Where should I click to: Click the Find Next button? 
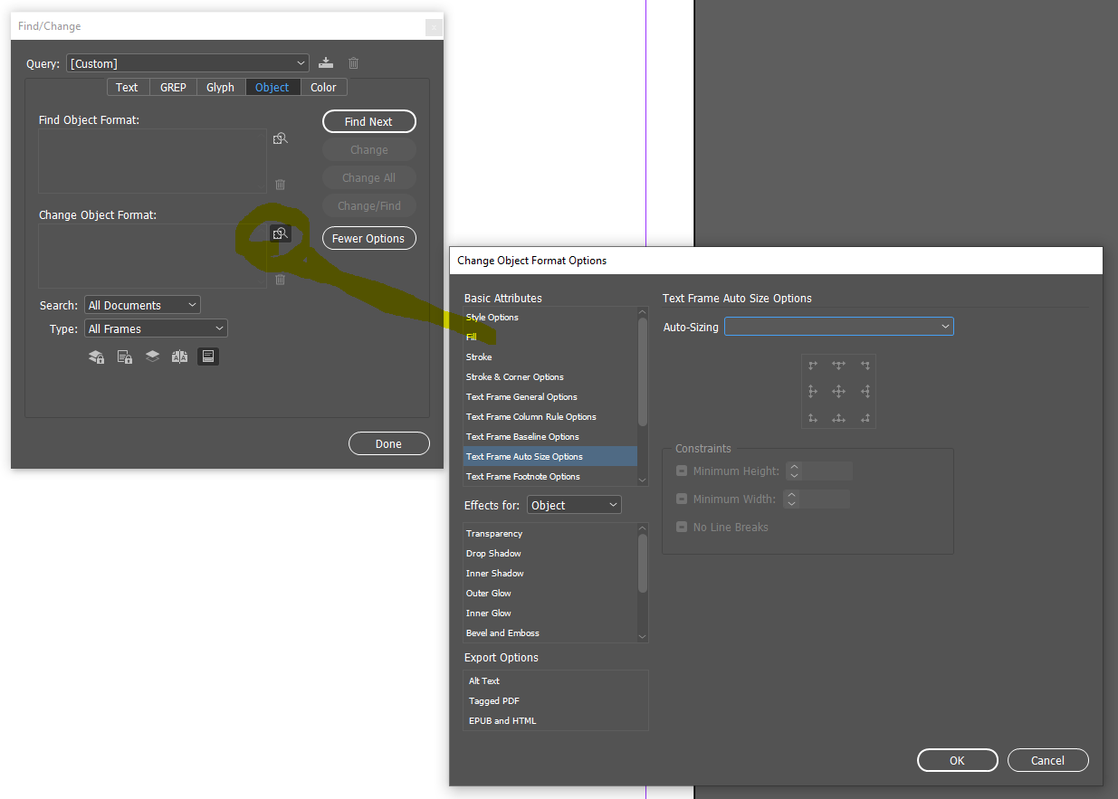pos(368,120)
